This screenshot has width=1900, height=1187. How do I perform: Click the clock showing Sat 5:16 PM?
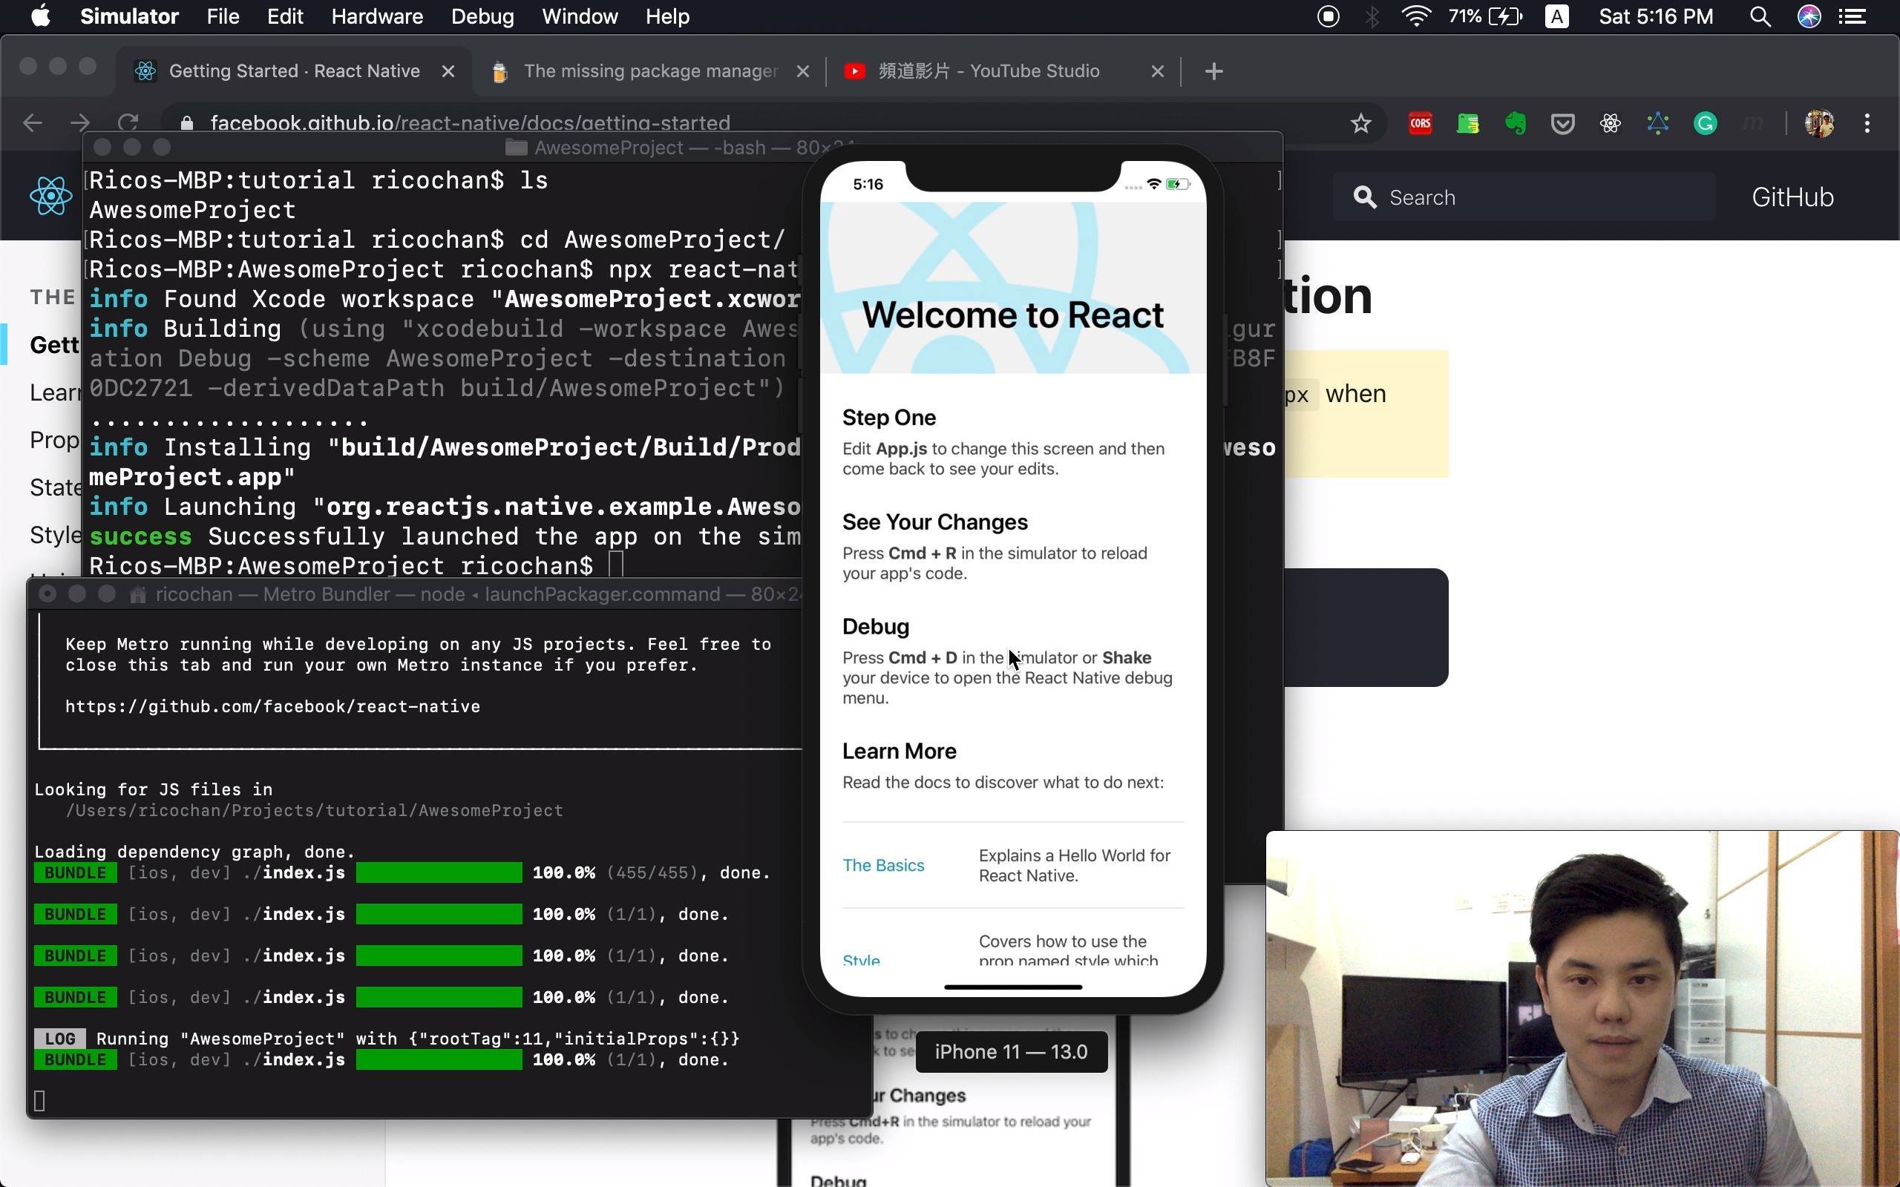[1656, 16]
